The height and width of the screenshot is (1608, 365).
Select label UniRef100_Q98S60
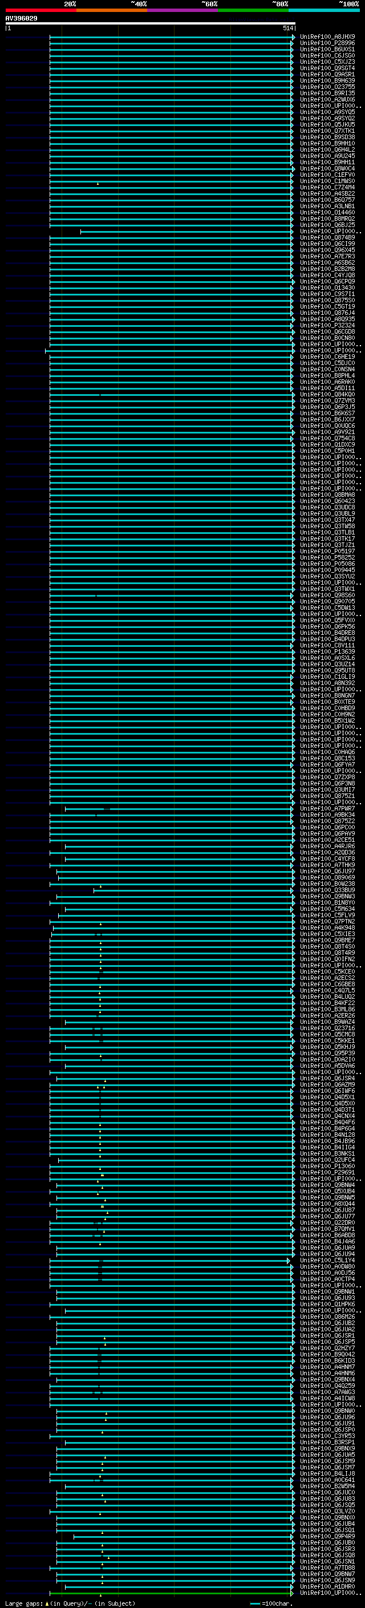tap(327, 595)
